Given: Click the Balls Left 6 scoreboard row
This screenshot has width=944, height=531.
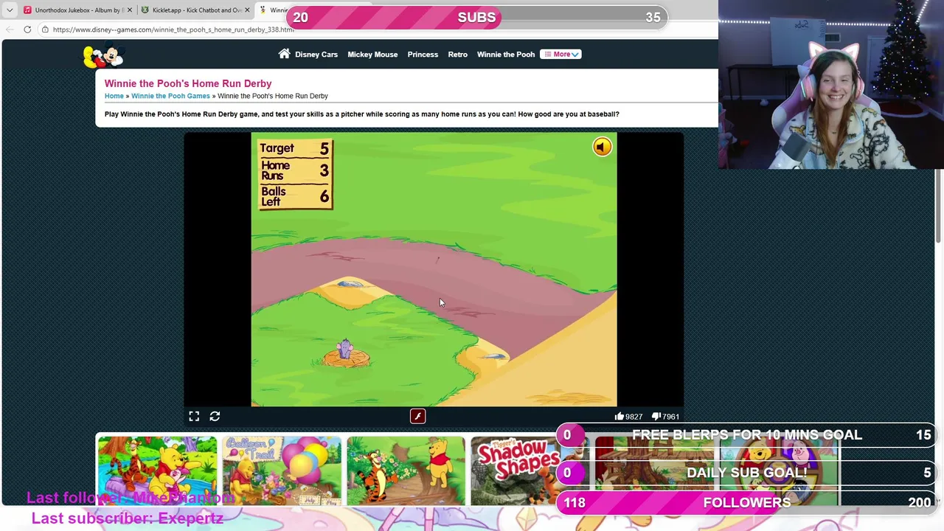Looking at the screenshot, I should click(x=295, y=196).
